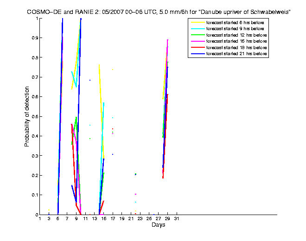Click x-axis tick label 27
Viewport: 306px width, 241px height.
158,219
